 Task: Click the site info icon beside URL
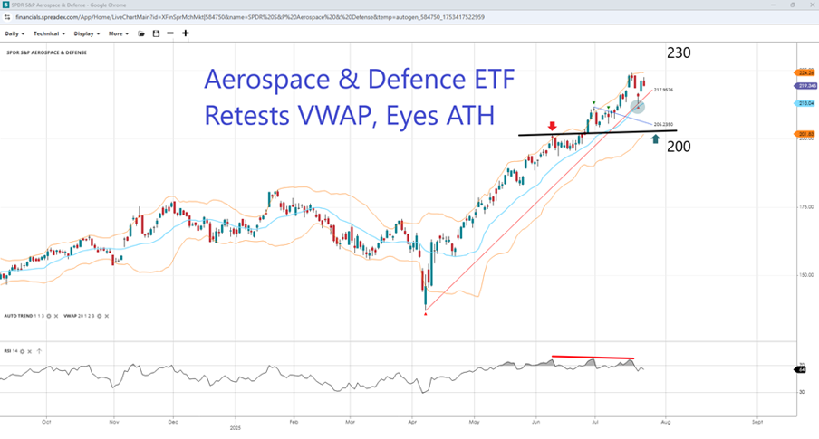coord(7,16)
